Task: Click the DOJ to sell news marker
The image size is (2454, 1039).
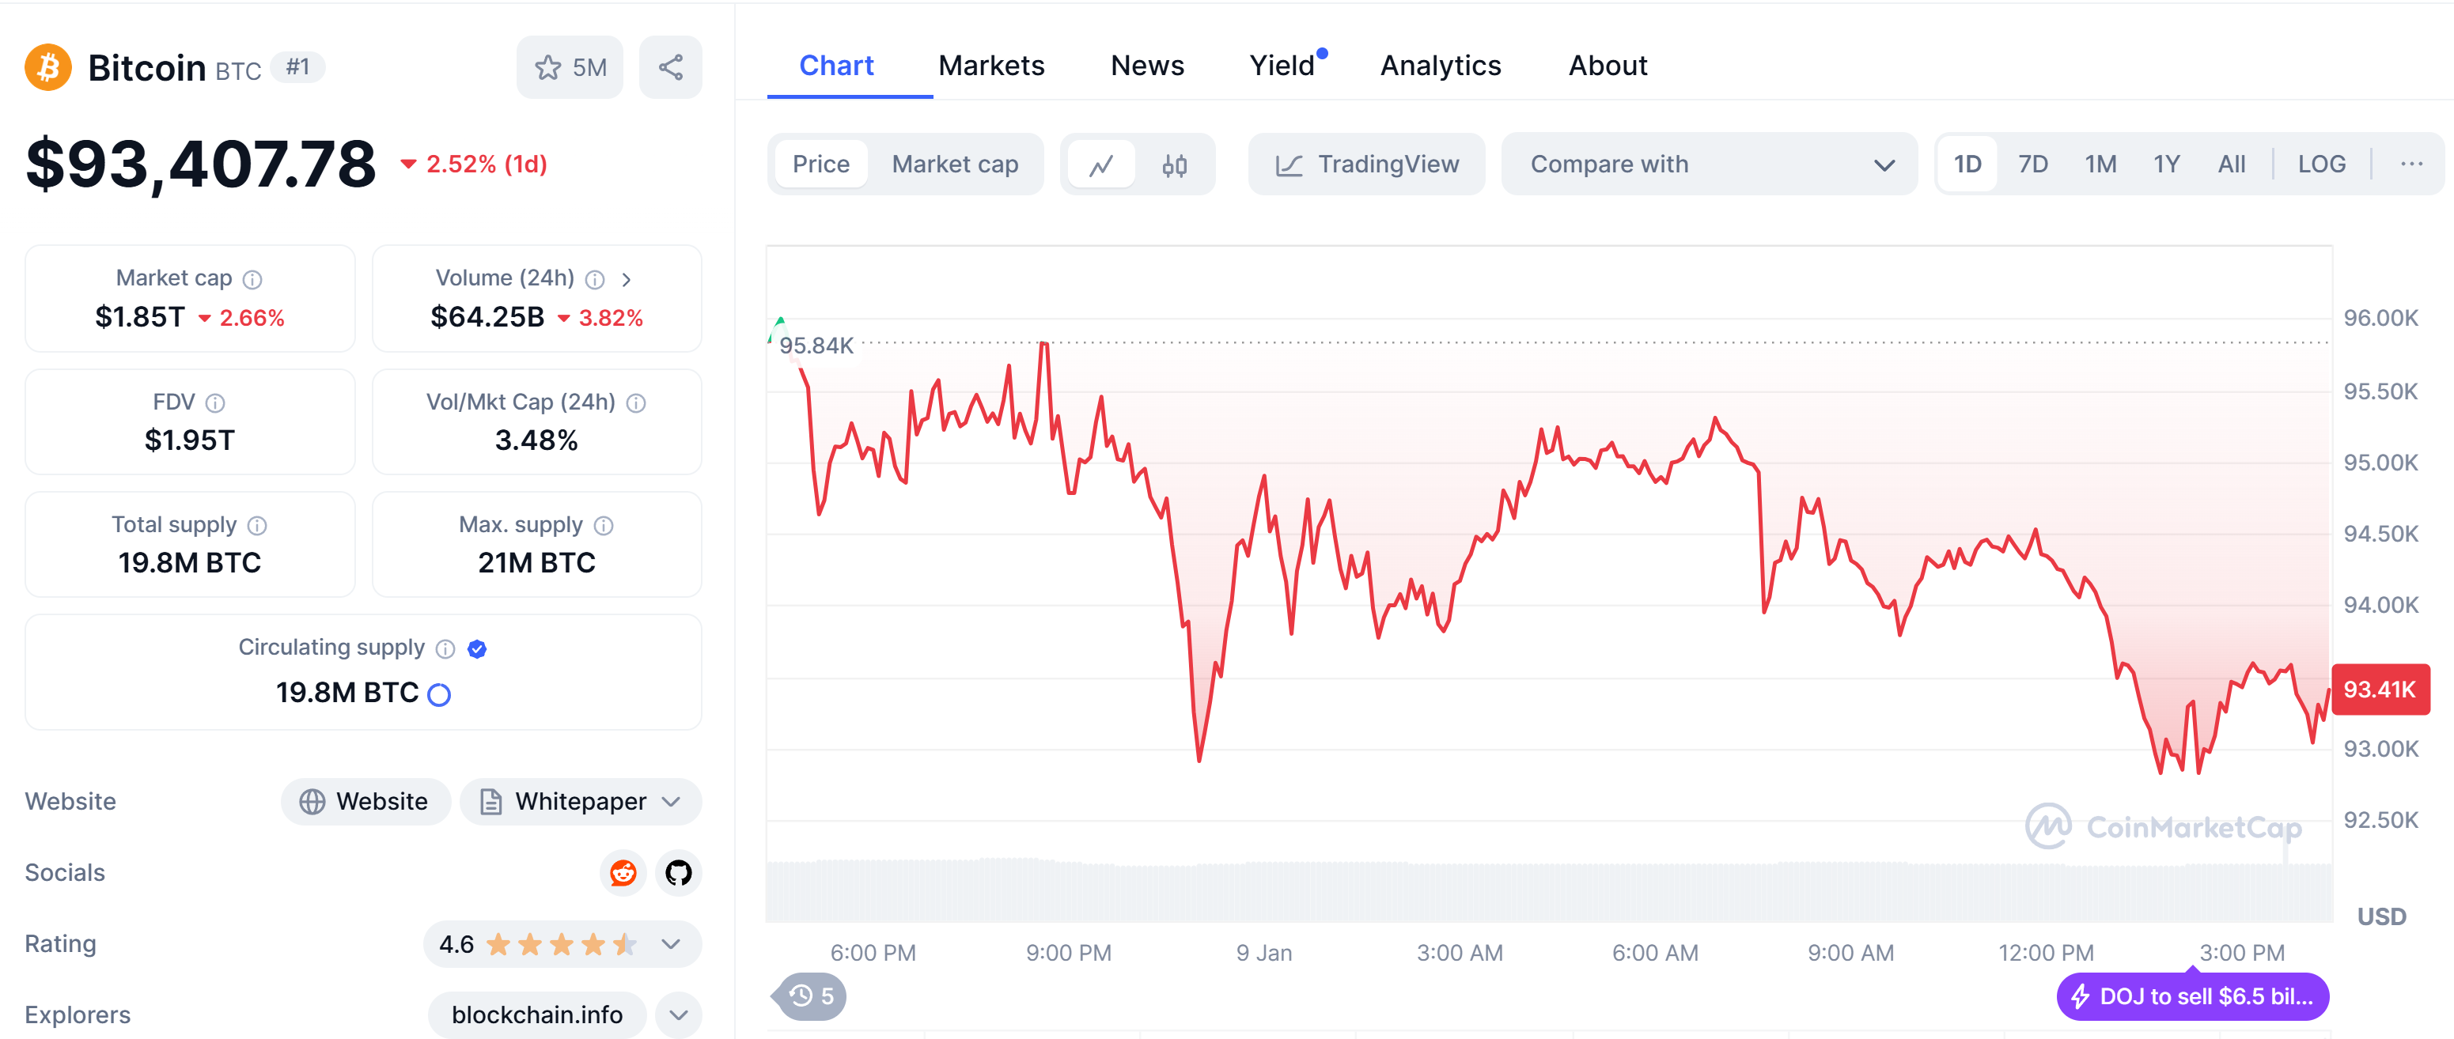Action: pos(2192,996)
